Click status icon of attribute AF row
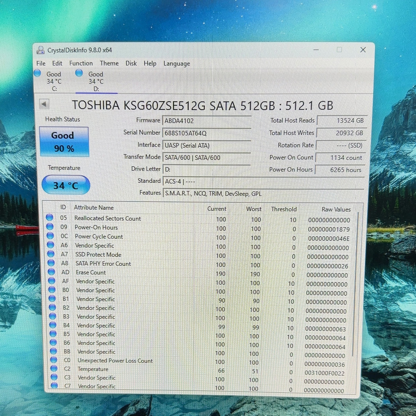Viewport: 416px width, 416px height. pos(52,281)
